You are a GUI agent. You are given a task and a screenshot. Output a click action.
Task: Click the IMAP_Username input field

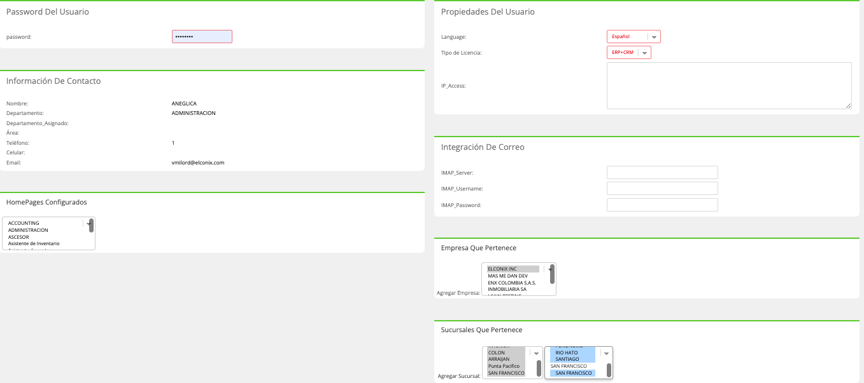(662, 189)
